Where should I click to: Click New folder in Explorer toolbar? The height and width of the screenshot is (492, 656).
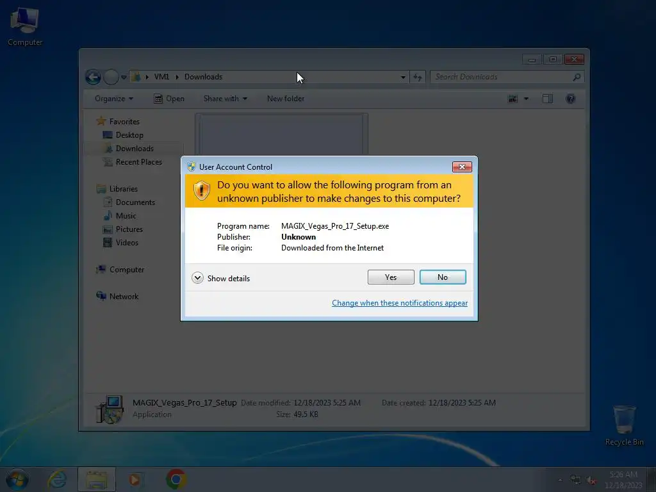coord(286,98)
